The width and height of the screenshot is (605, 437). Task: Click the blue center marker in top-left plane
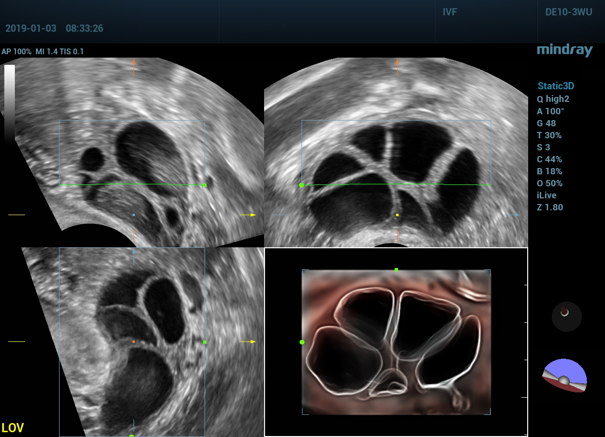133,215
